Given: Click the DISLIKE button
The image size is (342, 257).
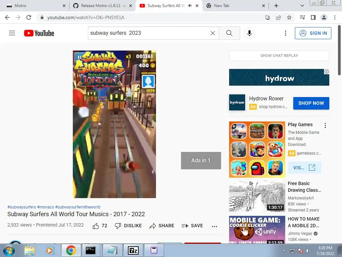Looking at the screenshot, I should (129, 226).
